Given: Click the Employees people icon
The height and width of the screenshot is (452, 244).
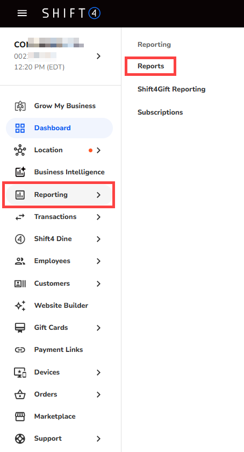Looking at the screenshot, I should point(20,261).
